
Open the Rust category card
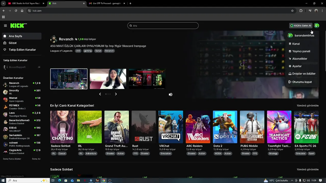[x=144, y=127]
